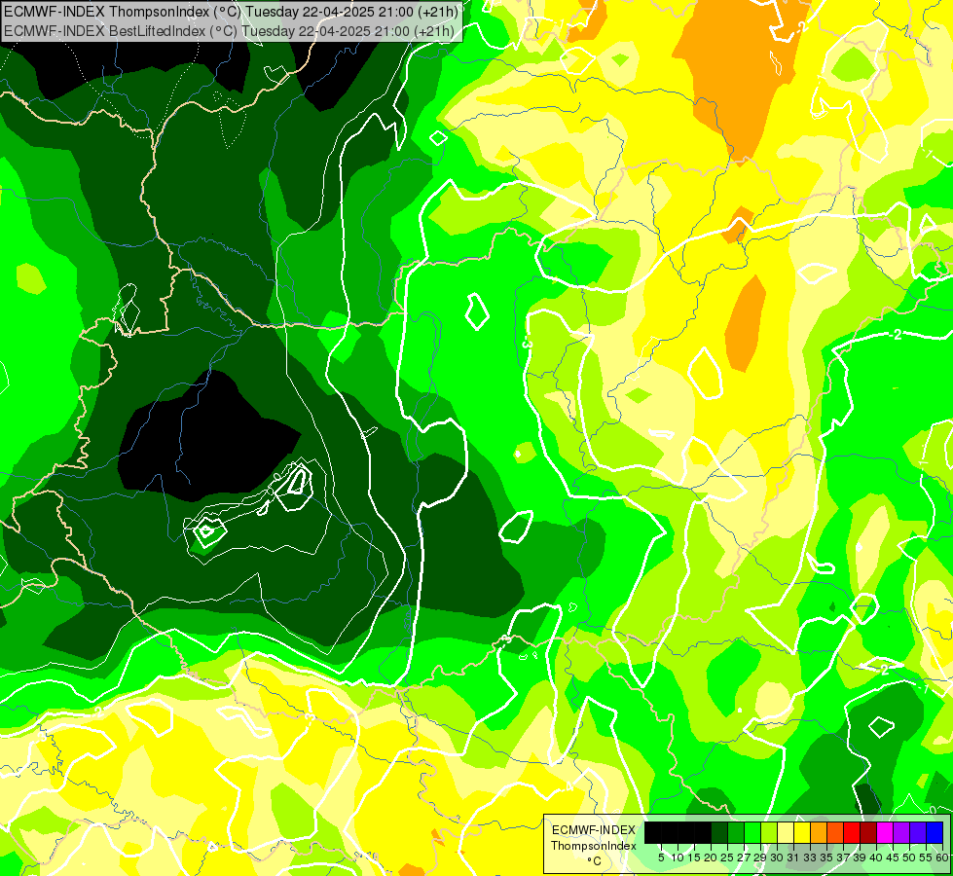Select the orange-red 35–37 legend swatch
This screenshot has width=953, height=876.
tap(835, 832)
